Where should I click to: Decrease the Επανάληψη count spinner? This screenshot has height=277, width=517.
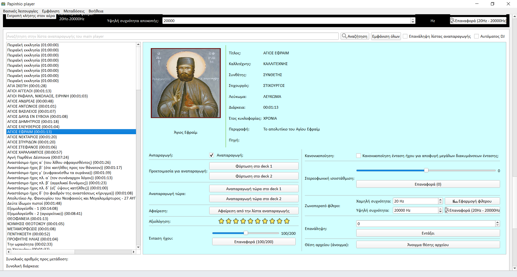(x=497, y=225)
